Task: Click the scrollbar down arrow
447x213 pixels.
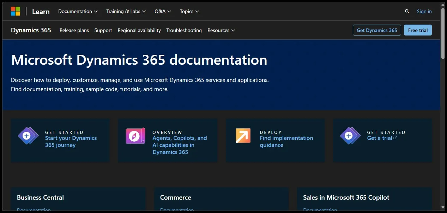Action: (x=443, y=207)
